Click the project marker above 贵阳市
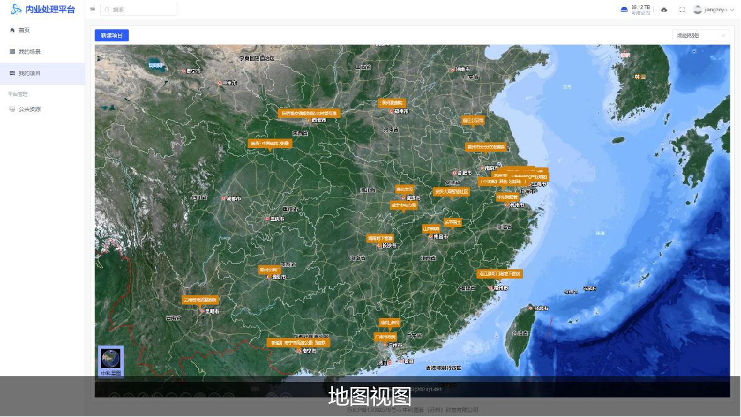The height and width of the screenshot is (417, 741). 270,270
